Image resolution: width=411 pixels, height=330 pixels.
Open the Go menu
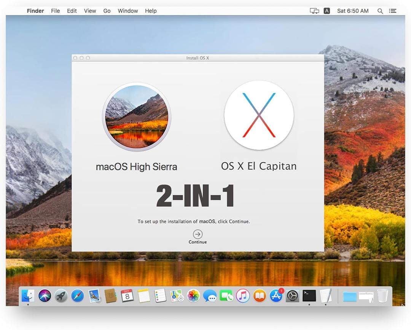click(x=107, y=11)
